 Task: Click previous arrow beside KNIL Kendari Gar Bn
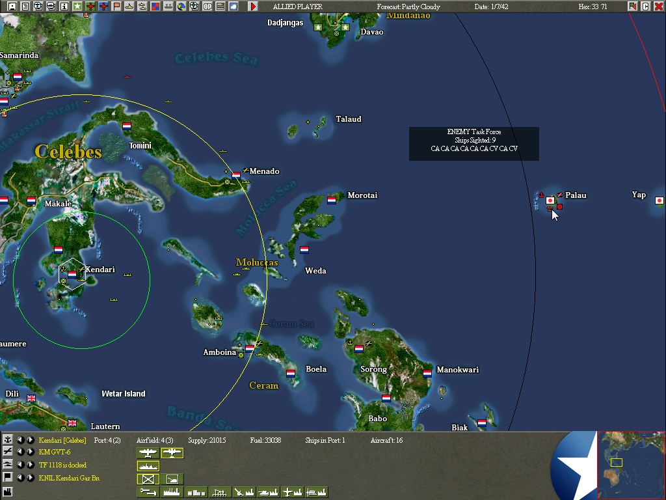point(20,477)
